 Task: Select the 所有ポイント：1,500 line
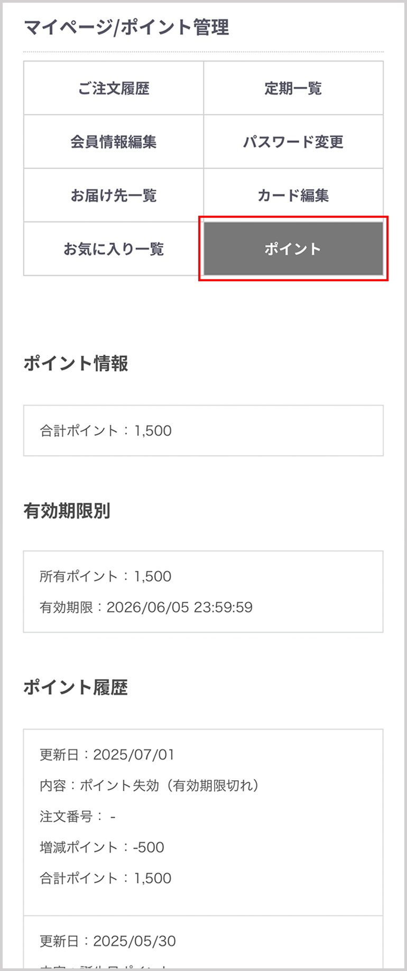(x=106, y=576)
